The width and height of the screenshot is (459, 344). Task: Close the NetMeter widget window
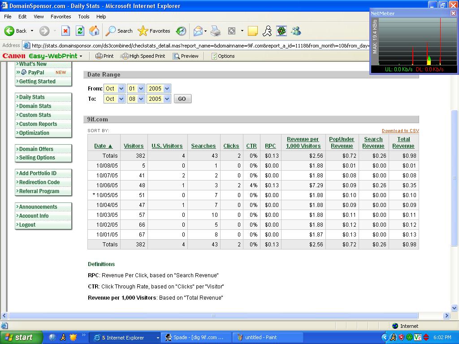click(453, 13)
